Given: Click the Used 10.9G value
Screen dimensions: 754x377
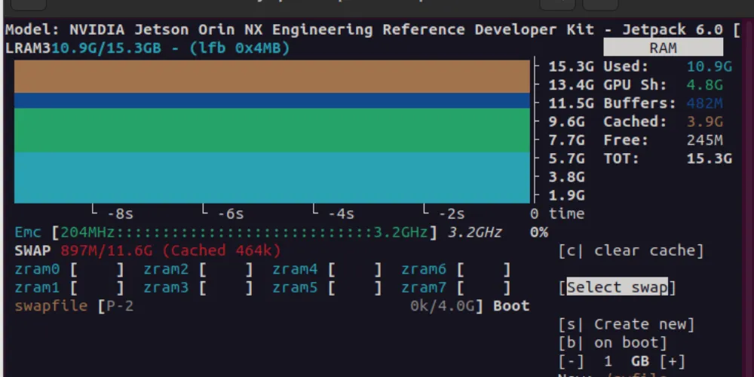Looking at the screenshot, I should pos(710,66).
